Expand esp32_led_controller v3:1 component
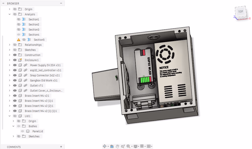The image size is (252, 149). (10, 70)
